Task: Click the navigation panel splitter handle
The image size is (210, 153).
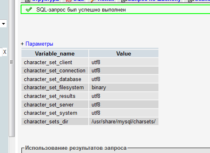Action: [12, 62]
